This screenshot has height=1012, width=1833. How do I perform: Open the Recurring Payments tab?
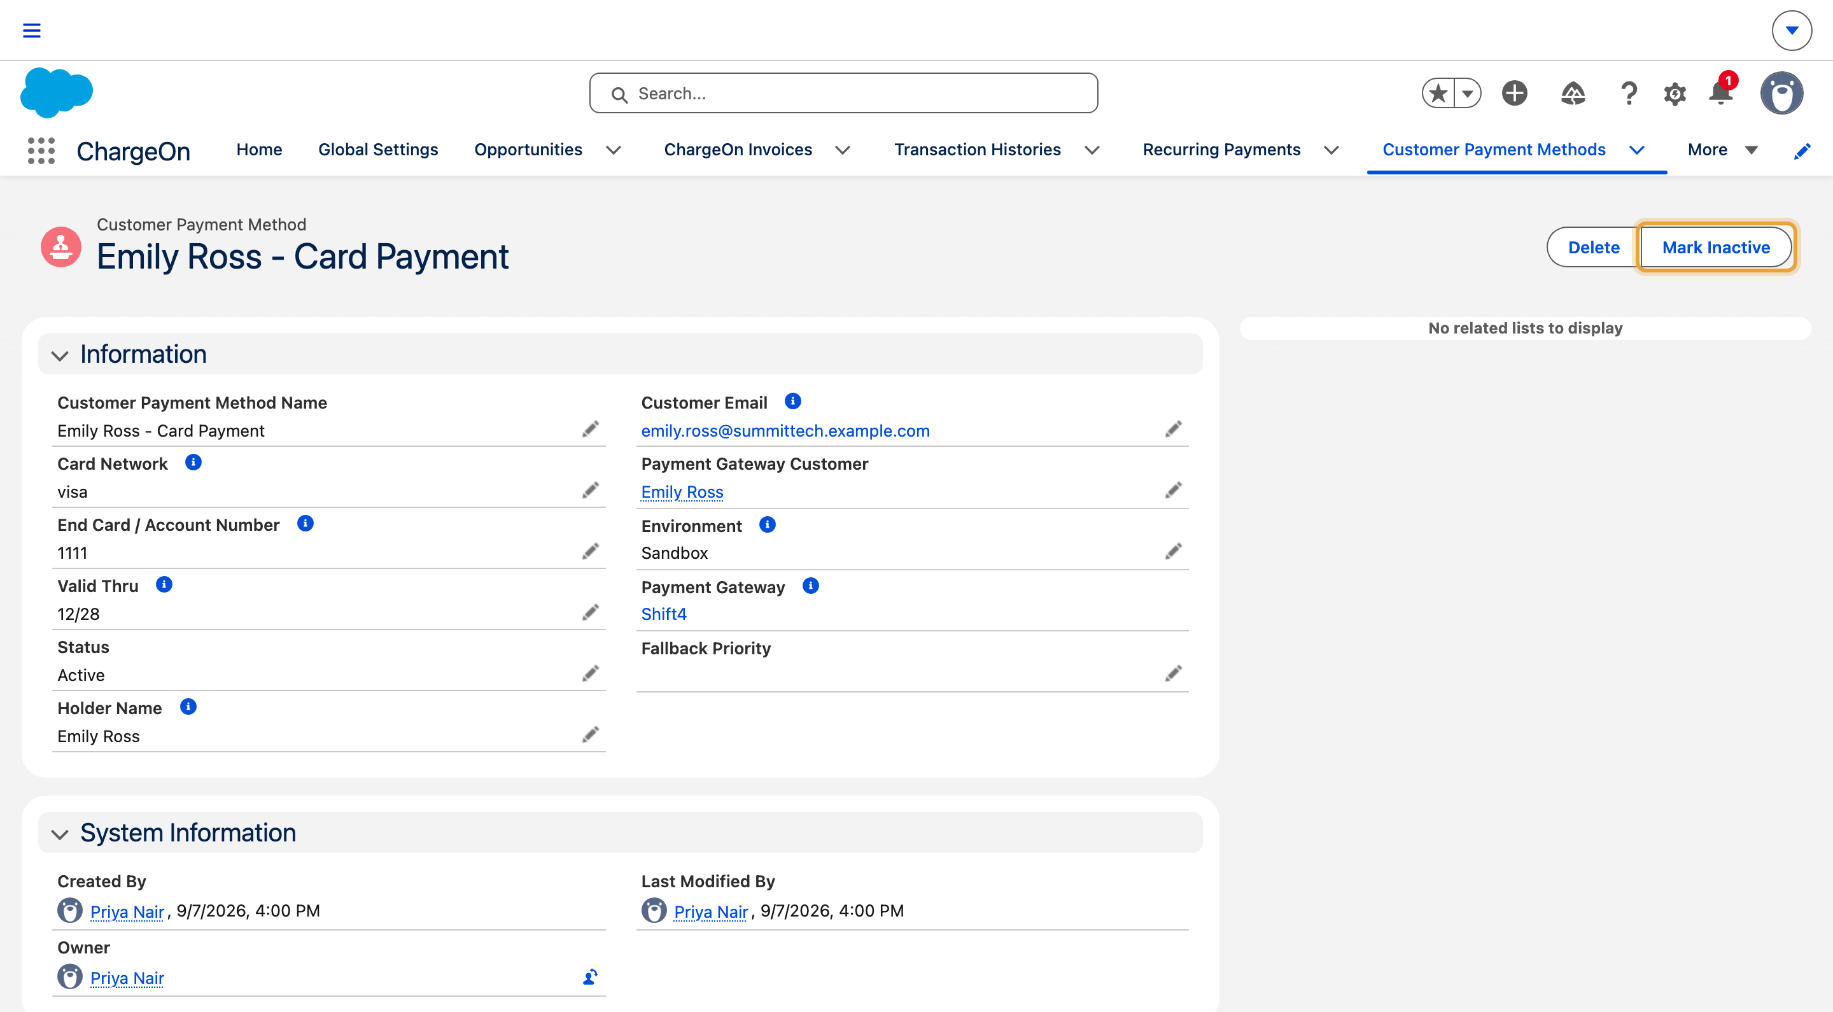(x=1221, y=150)
